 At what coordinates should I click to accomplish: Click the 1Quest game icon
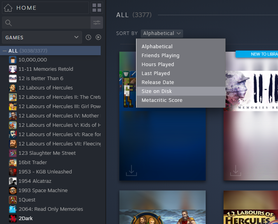coord(13,200)
